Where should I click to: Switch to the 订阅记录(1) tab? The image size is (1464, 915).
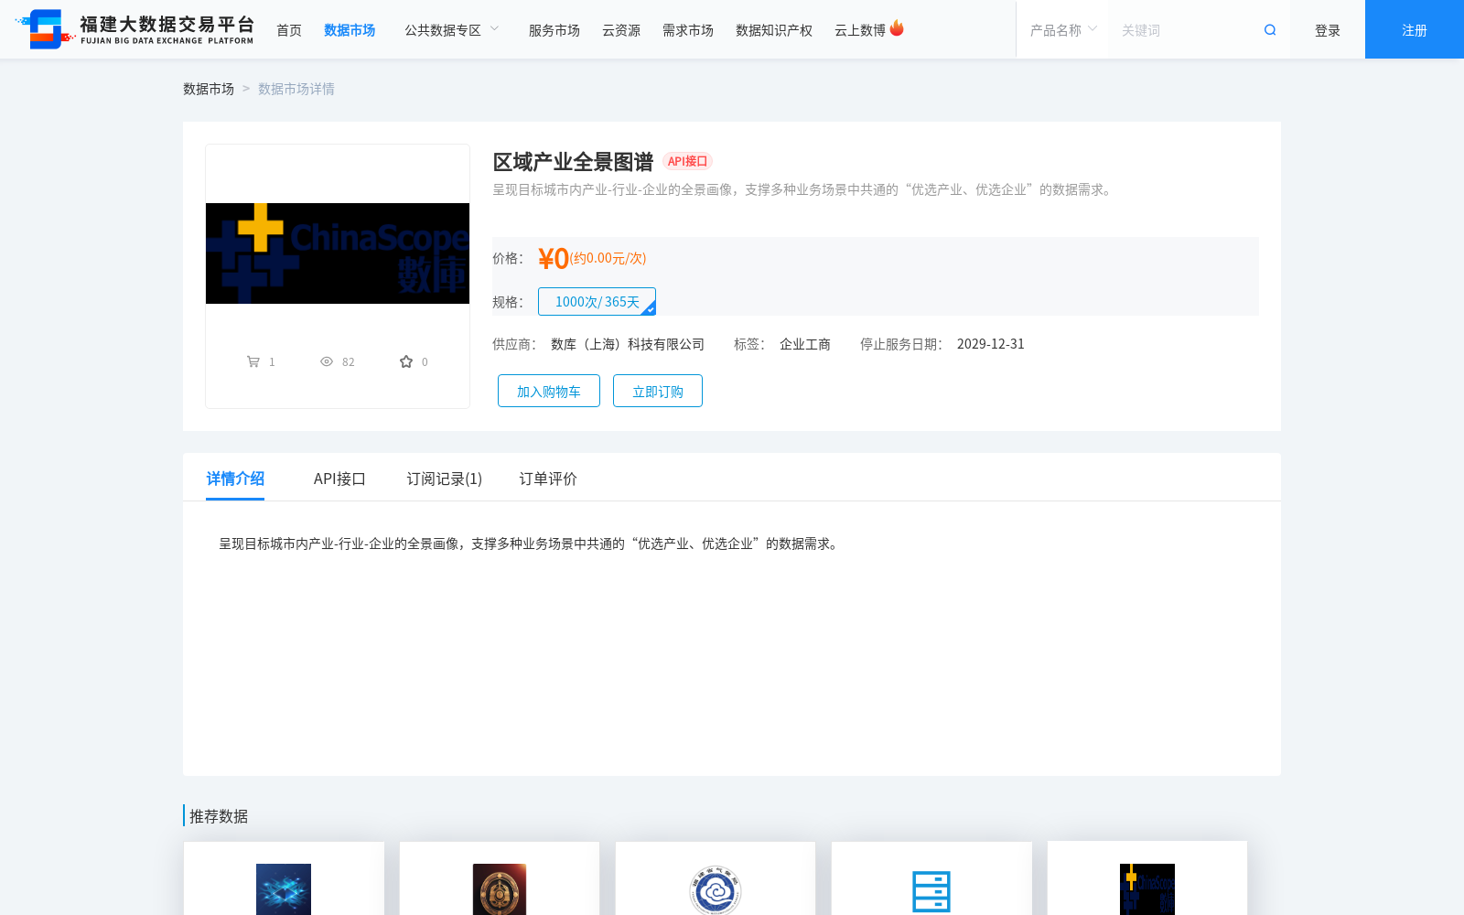[445, 479]
